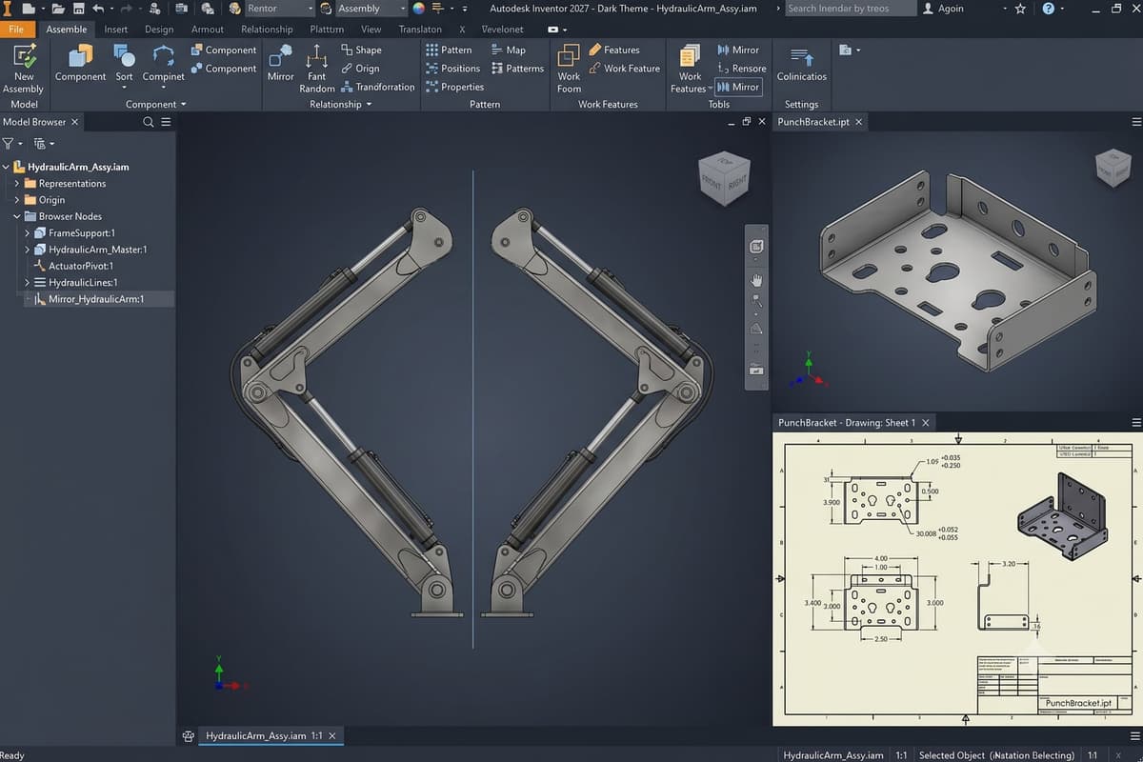This screenshot has width=1143, height=762.
Task: Click the search input field in title bar
Action: [849, 9]
